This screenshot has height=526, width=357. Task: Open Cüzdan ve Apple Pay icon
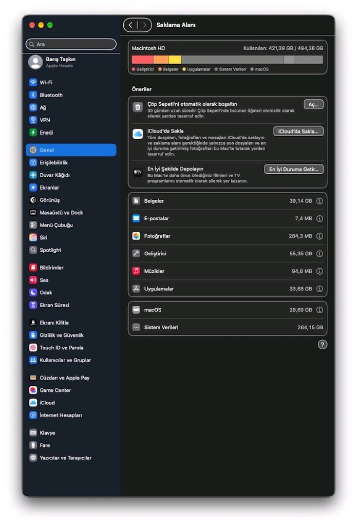[33, 378]
